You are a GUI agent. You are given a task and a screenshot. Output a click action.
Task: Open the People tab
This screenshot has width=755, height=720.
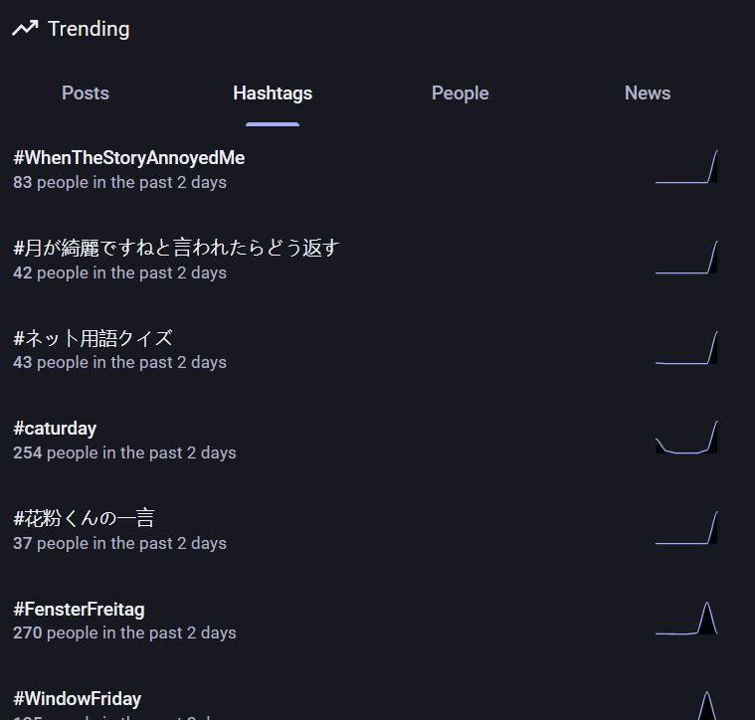coord(460,93)
